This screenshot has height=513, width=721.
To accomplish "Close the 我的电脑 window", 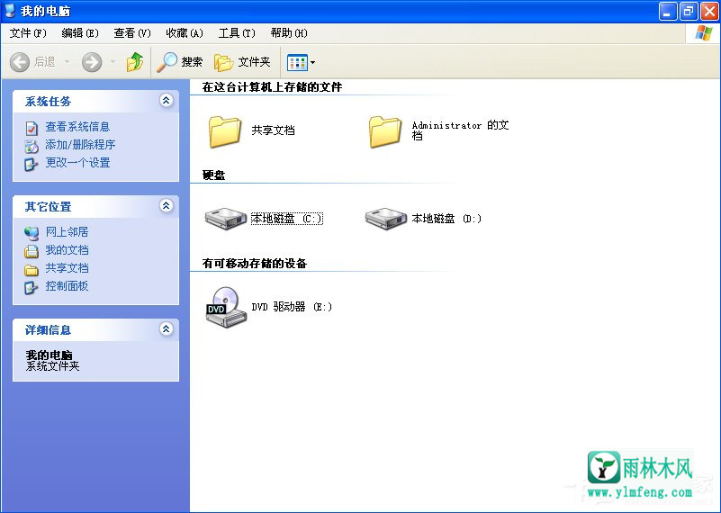I will pos(709,12).
